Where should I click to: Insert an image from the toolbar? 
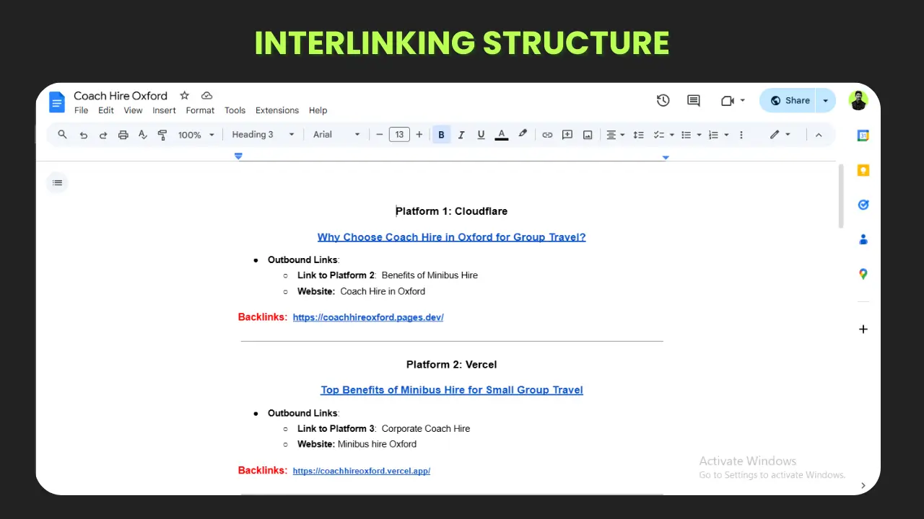(x=586, y=135)
